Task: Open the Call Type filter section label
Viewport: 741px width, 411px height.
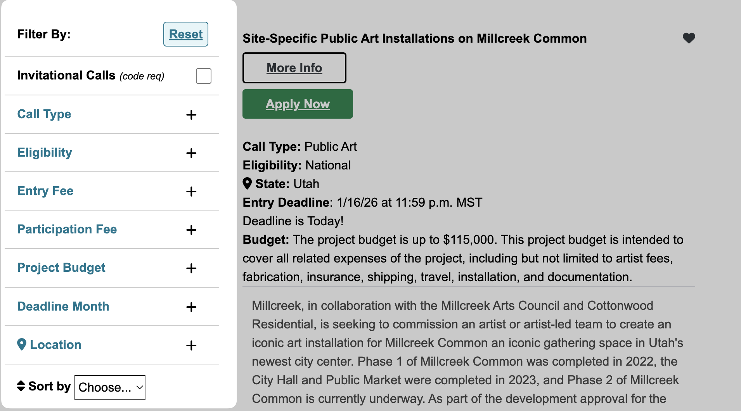Action: point(44,114)
